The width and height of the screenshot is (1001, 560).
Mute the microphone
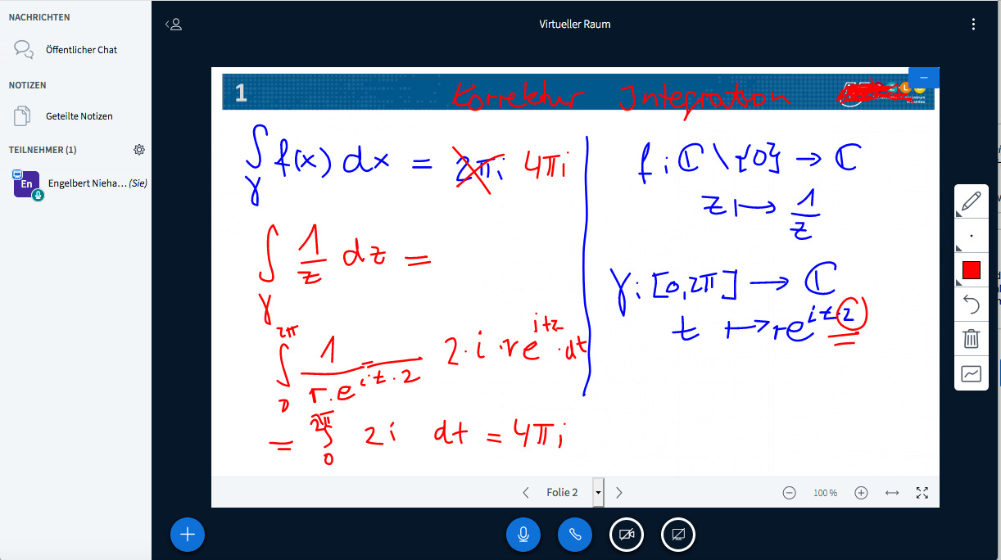pos(523,534)
